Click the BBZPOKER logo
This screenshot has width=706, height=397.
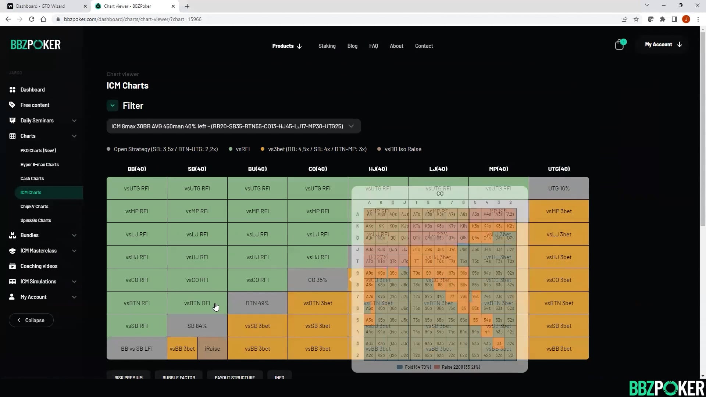36,44
